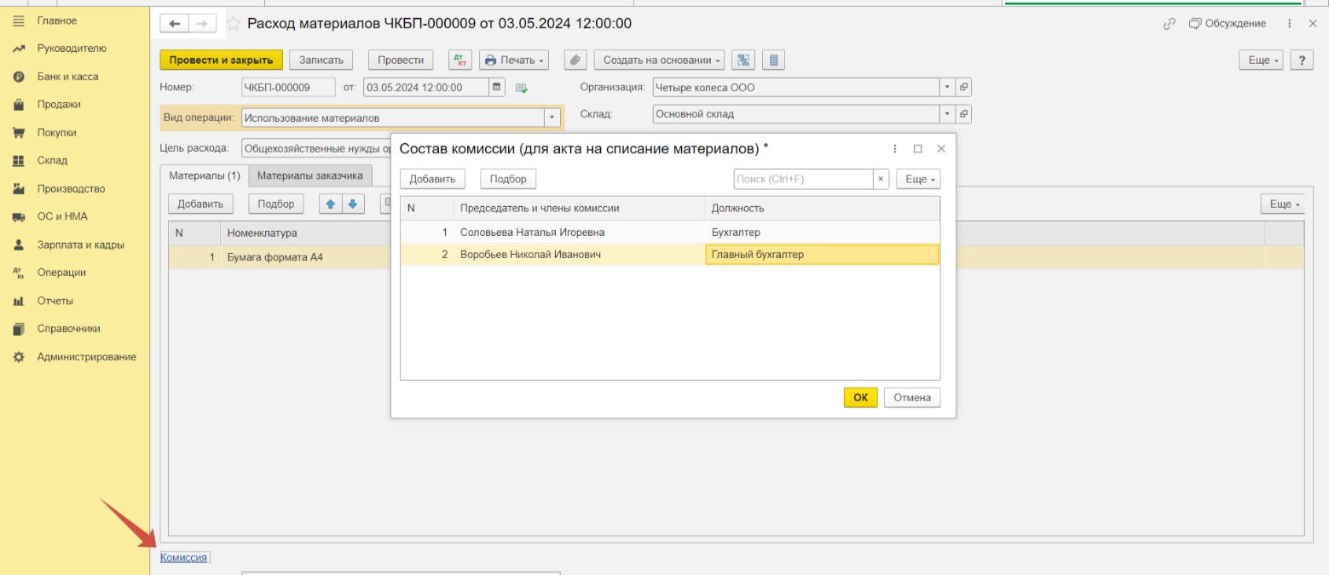Screen dimensions: 1329x575
Task: Click the green document icon beside the date
Action: pyautogui.click(x=522, y=88)
